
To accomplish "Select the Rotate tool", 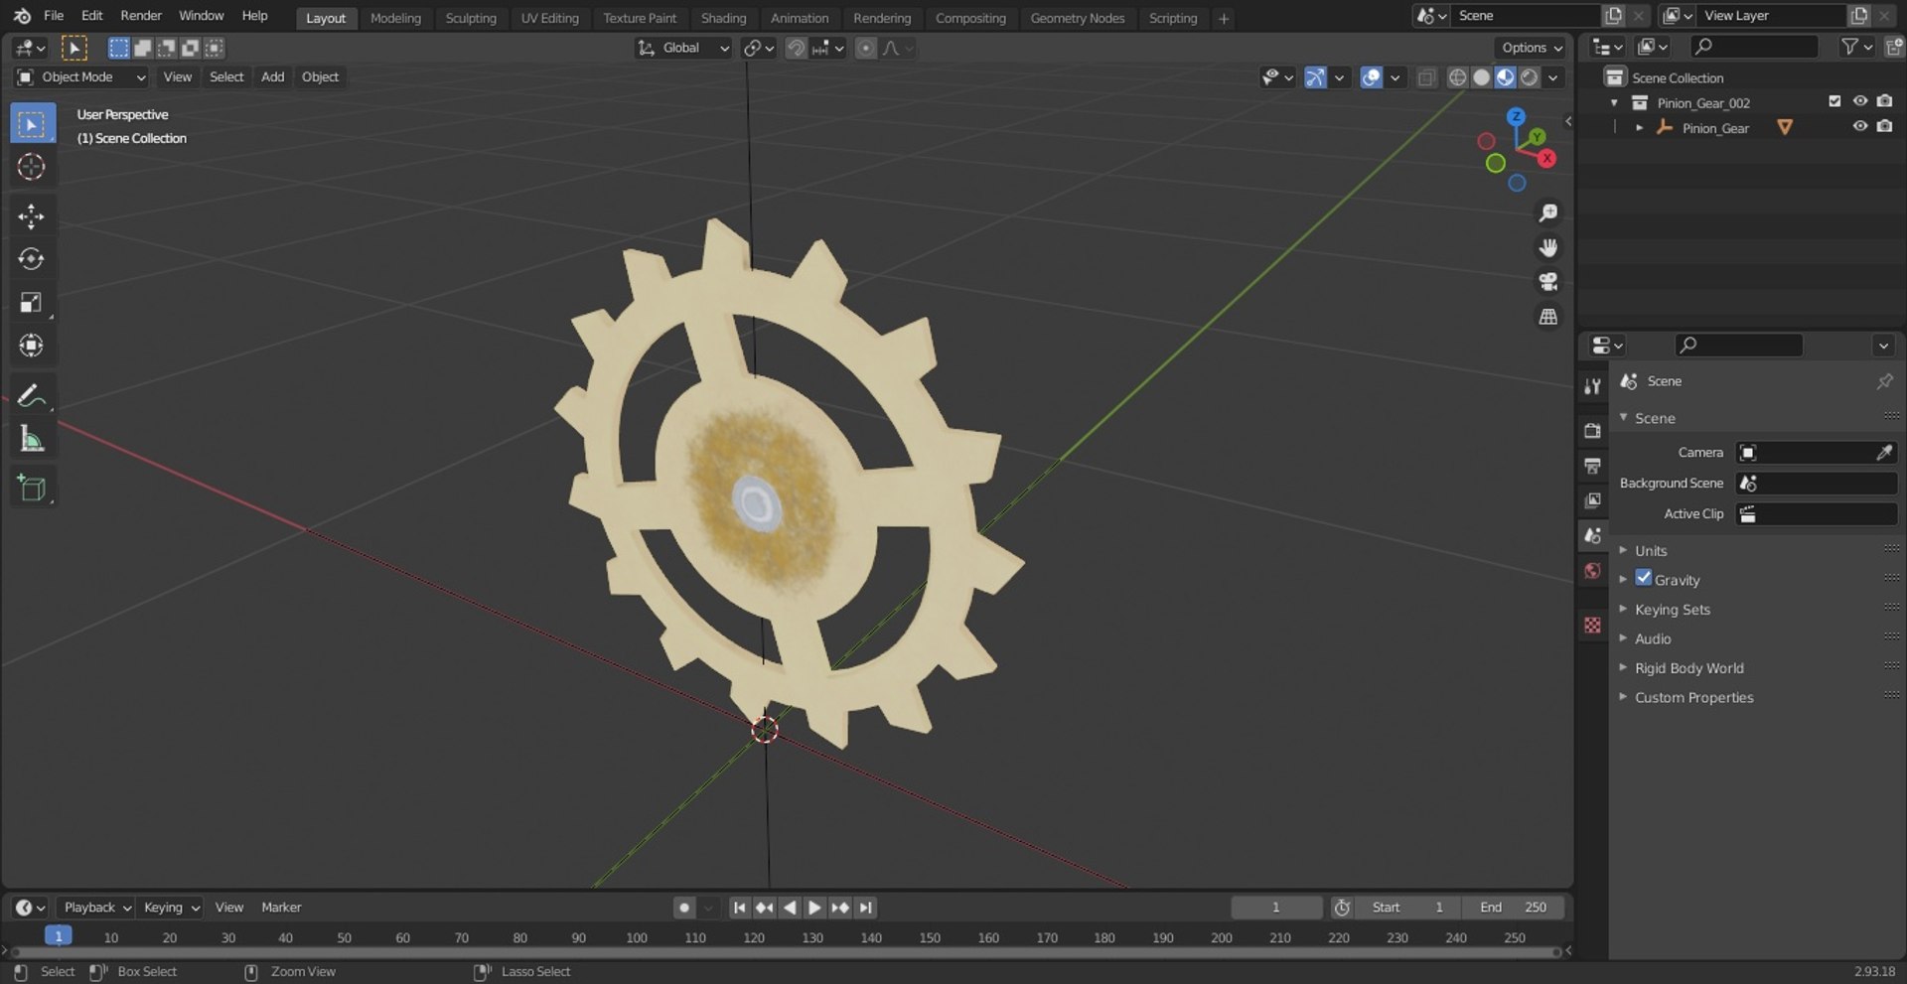I will point(31,259).
